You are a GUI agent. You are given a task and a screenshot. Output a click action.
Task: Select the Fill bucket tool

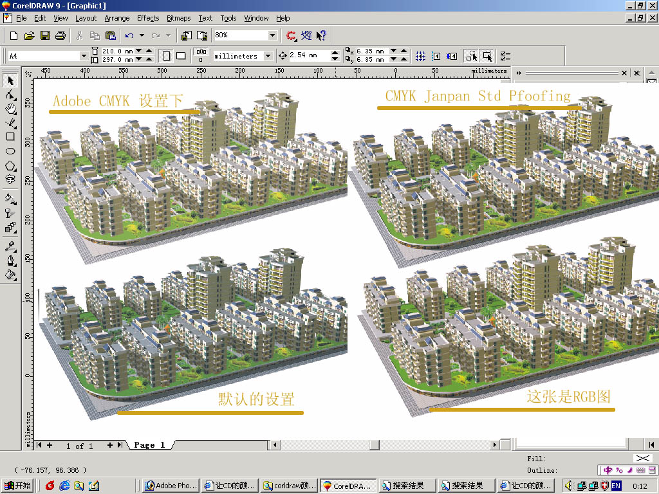pos(10,275)
